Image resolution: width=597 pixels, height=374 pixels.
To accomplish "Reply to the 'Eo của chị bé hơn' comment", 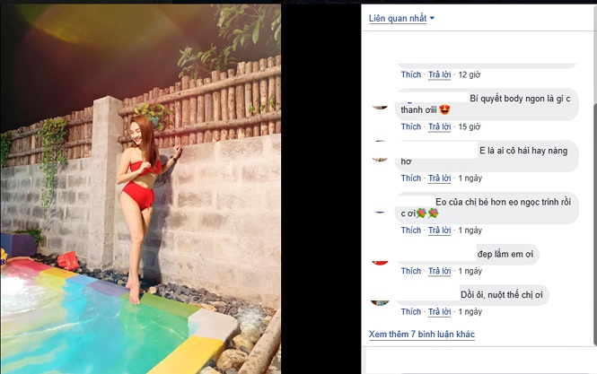I will 439,230.
